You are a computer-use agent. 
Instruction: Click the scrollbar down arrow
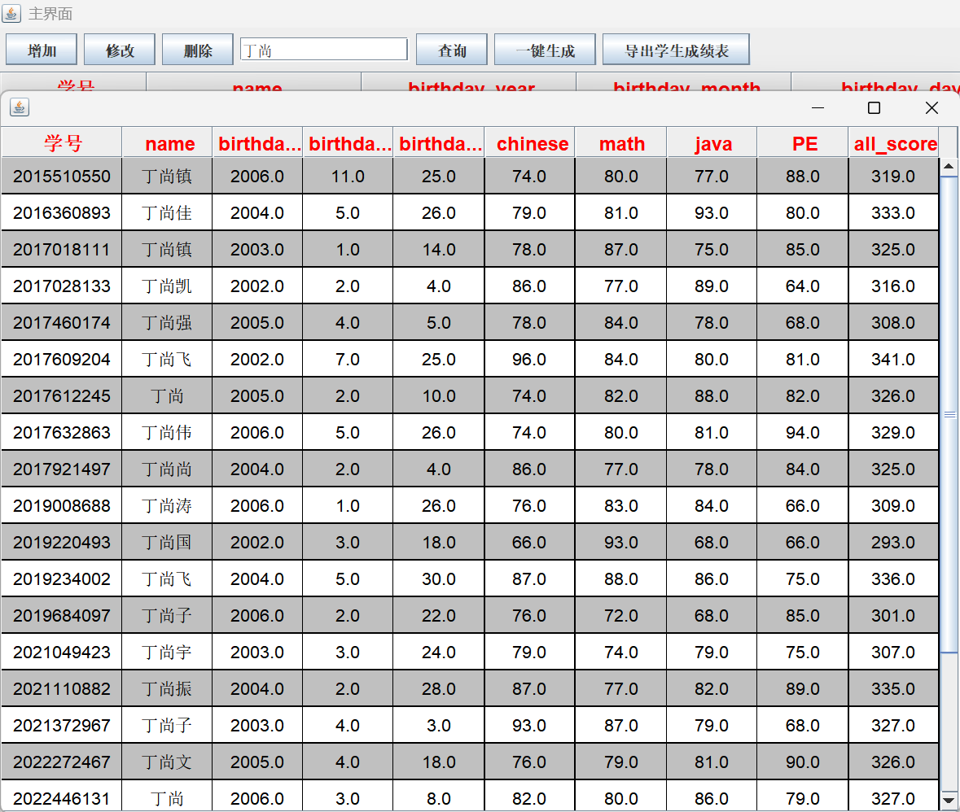(x=949, y=799)
